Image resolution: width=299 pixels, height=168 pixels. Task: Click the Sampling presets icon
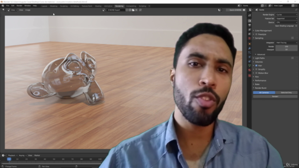pos(292,38)
